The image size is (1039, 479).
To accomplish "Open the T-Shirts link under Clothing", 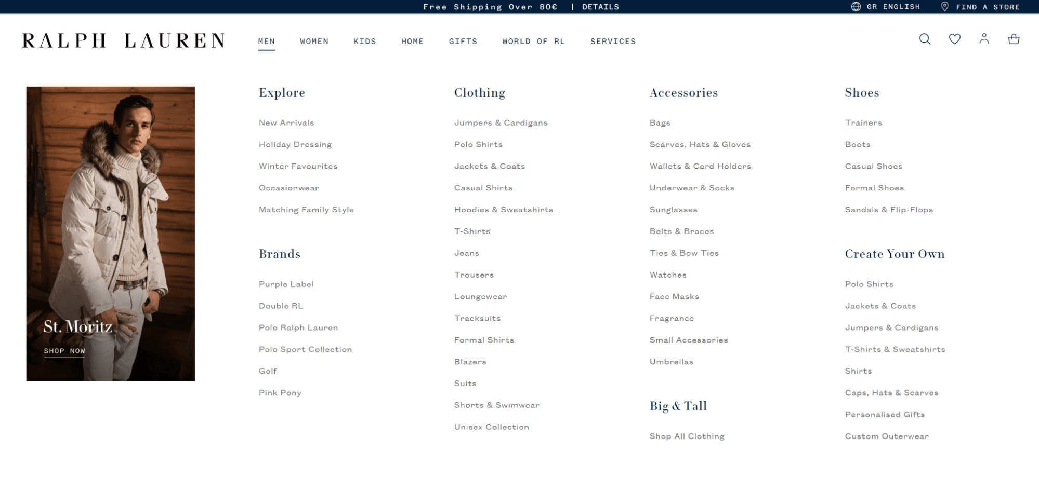I will 472,231.
